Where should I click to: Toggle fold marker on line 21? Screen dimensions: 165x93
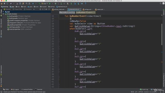(x=59, y=31)
